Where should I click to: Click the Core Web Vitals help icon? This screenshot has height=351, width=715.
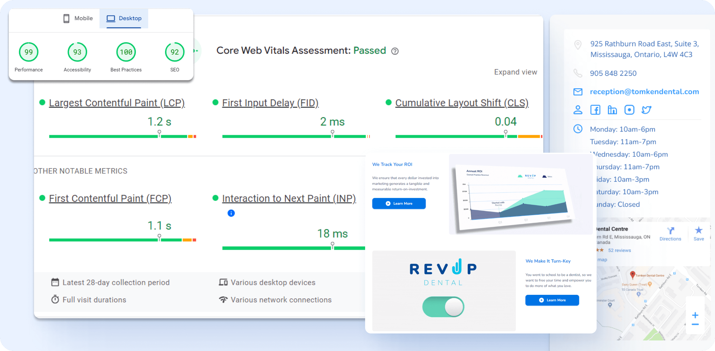395,51
